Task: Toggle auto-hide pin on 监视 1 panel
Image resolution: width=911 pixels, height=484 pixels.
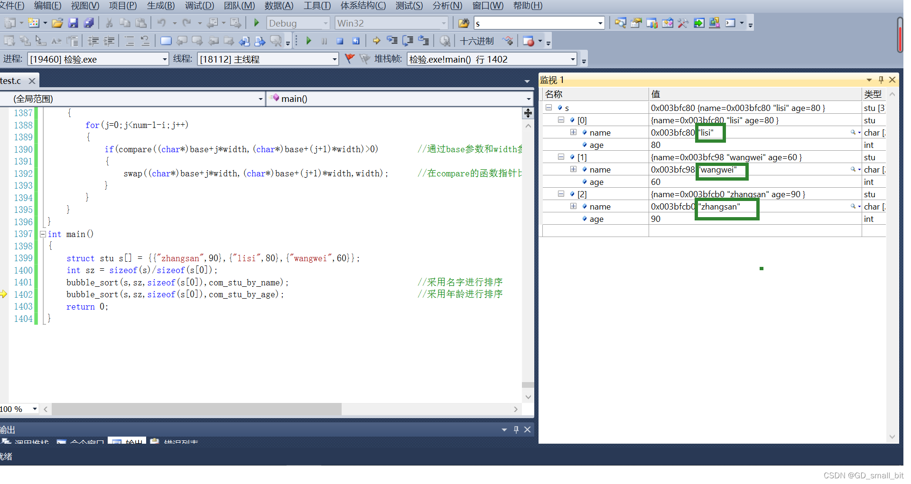Action: pos(881,80)
